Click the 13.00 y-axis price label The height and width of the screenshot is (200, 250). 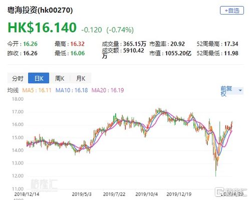(18, 163)
